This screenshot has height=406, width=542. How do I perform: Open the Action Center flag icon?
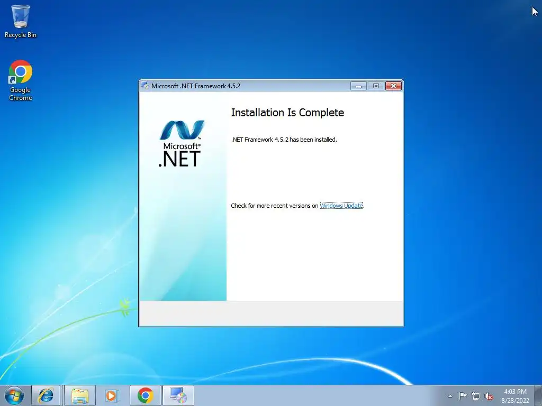pos(463,396)
